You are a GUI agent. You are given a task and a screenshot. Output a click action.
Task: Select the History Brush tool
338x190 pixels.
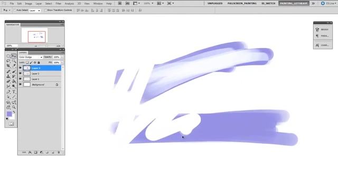[x=14, y=77]
